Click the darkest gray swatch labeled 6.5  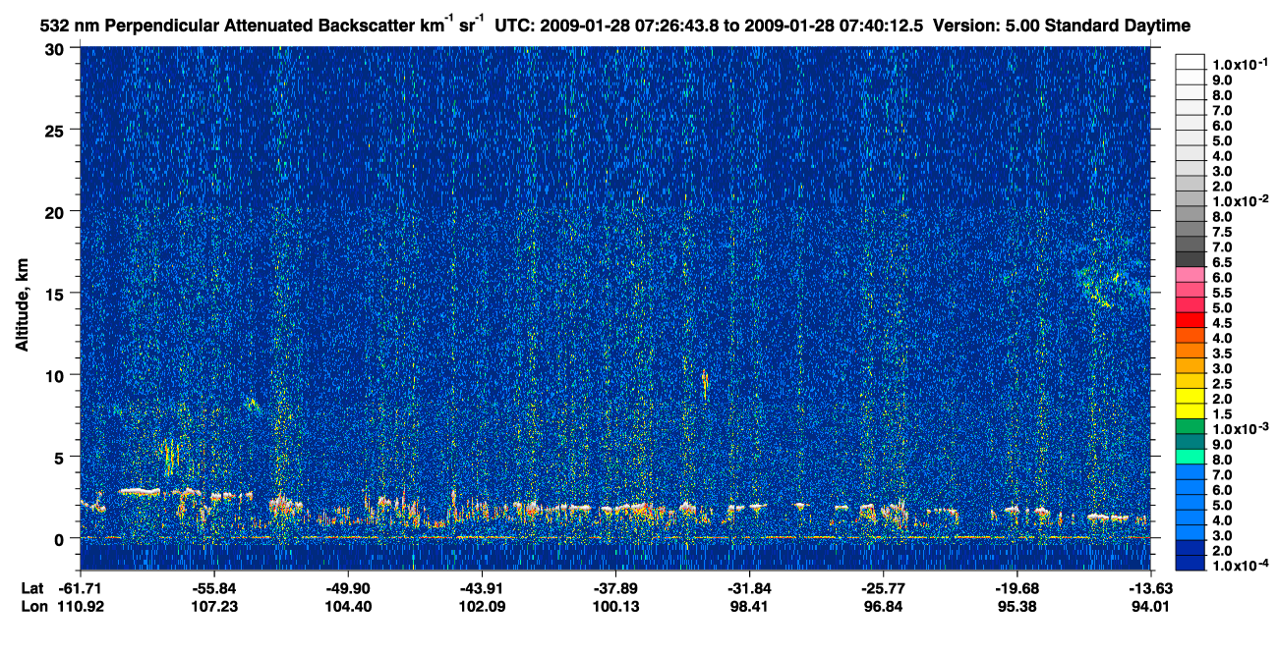coord(1190,259)
